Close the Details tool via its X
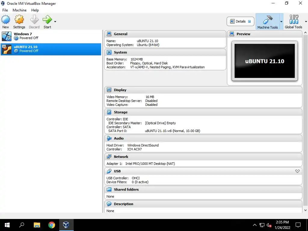The width and height of the screenshot is (308, 231). 249,21
